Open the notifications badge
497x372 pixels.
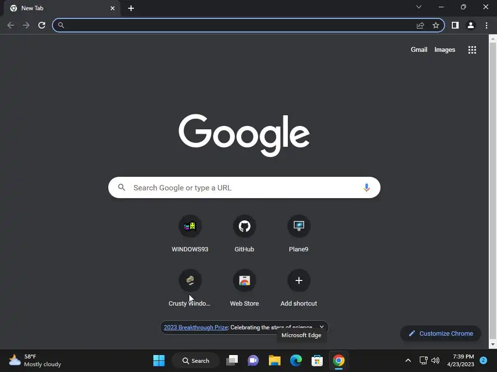tap(483, 360)
